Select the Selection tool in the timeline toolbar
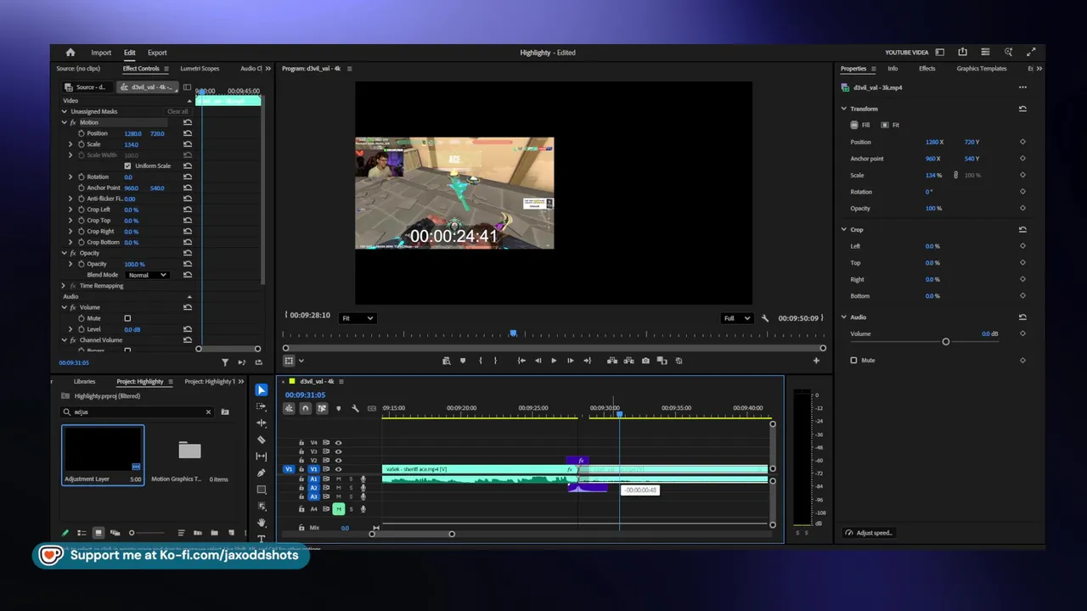Viewport: 1087px width, 611px height. point(262,390)
